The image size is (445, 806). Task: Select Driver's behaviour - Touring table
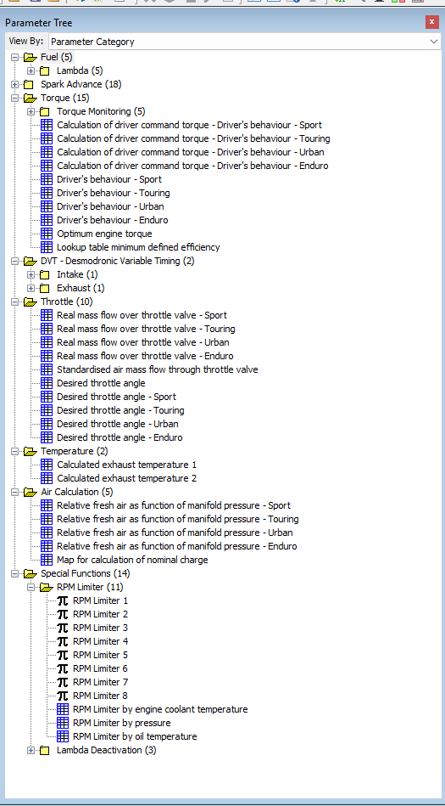point(114,193)
